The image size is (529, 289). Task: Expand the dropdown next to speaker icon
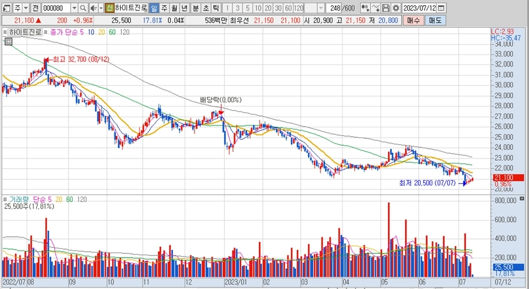[101, 8]
